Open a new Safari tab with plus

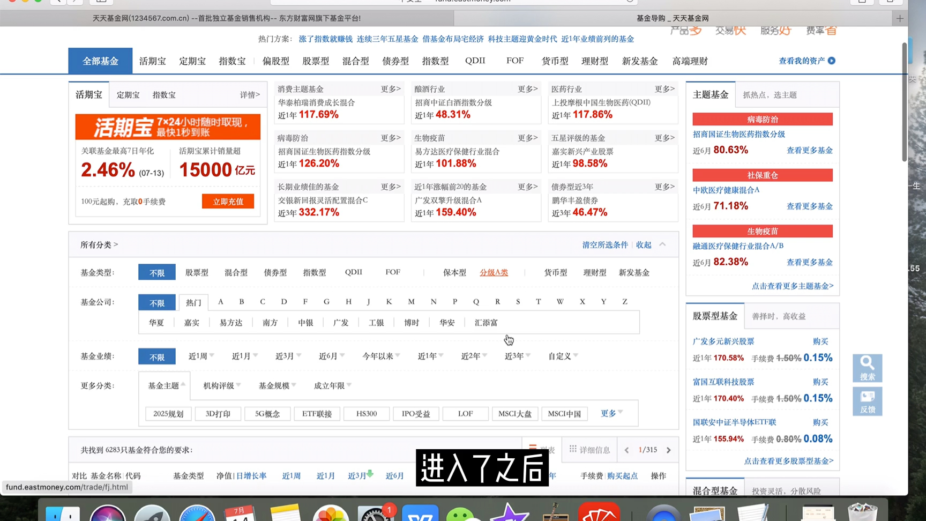[x=900, y=18]
